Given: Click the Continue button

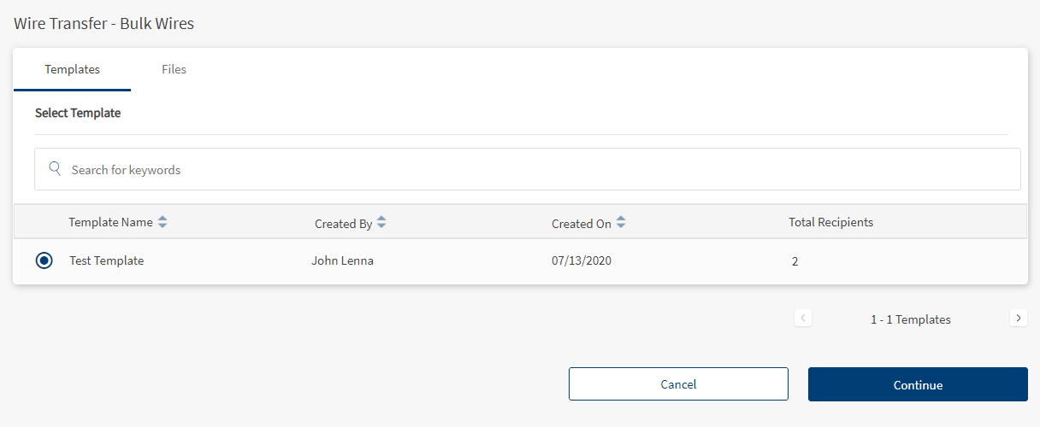Looking at the screenshot, I should (918, 384).
